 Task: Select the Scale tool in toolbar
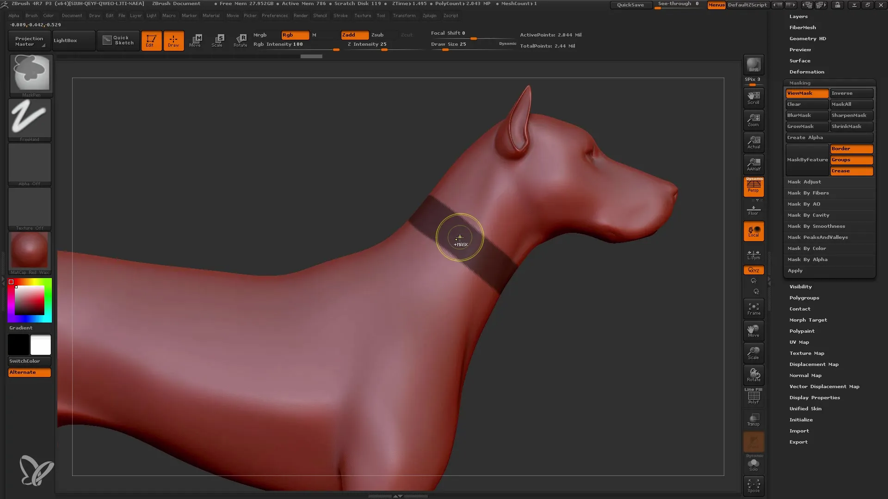pyautogui.click(x=216, y=40)
